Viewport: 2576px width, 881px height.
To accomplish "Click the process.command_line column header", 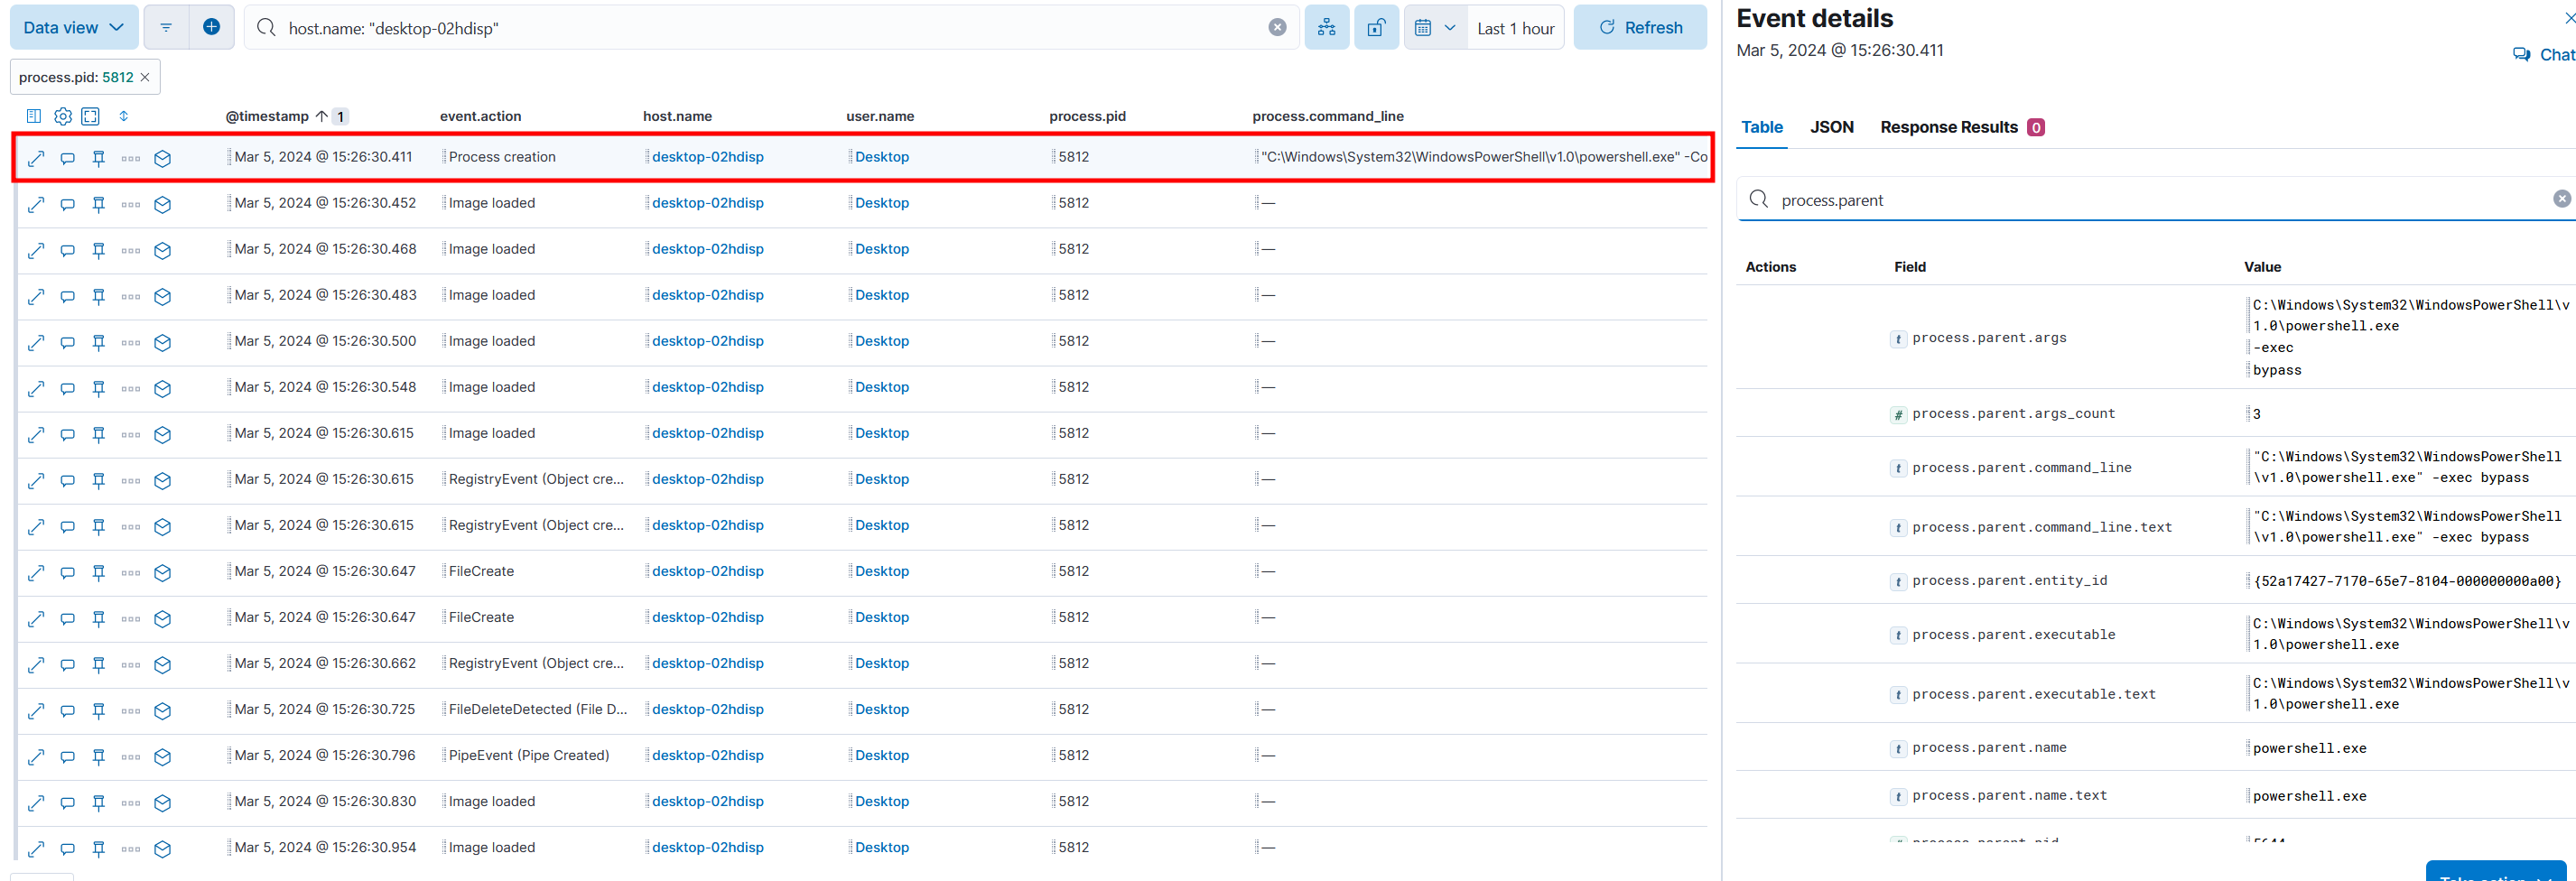I will coord(1328,116).
